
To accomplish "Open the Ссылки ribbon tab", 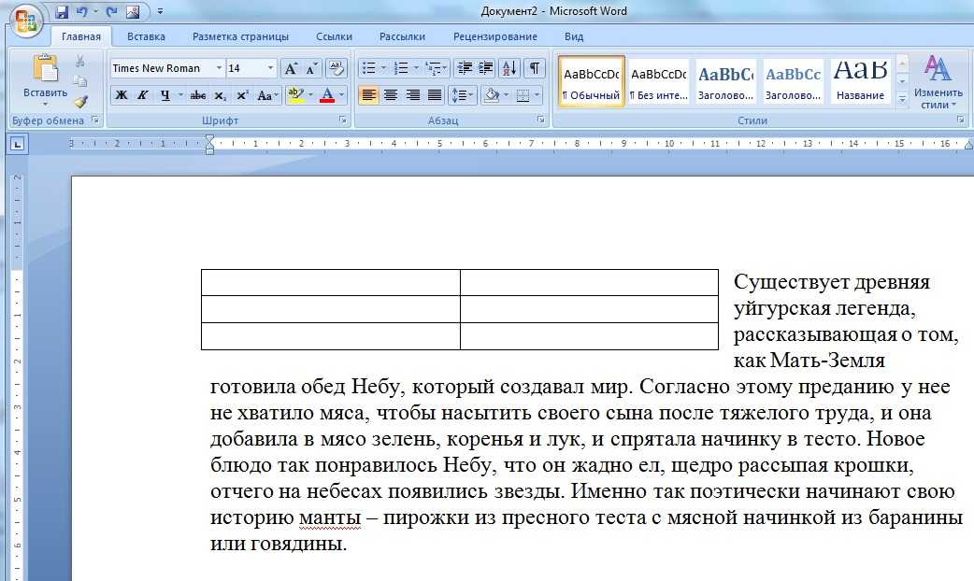I will click(334, 36).
